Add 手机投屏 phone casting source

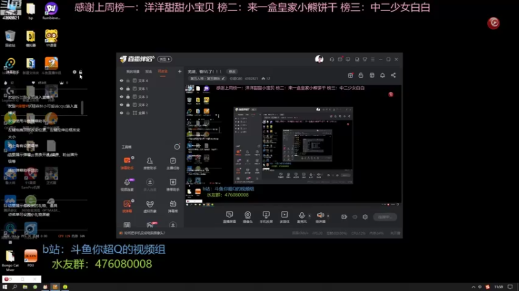coord(266,217)
